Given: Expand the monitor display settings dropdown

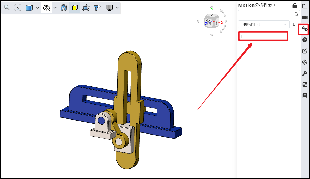Looking at the screenshot, I should click(x=117, y=8).
